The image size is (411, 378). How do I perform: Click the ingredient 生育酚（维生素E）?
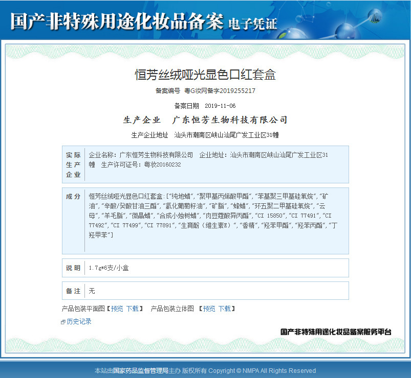coord(206,225)
